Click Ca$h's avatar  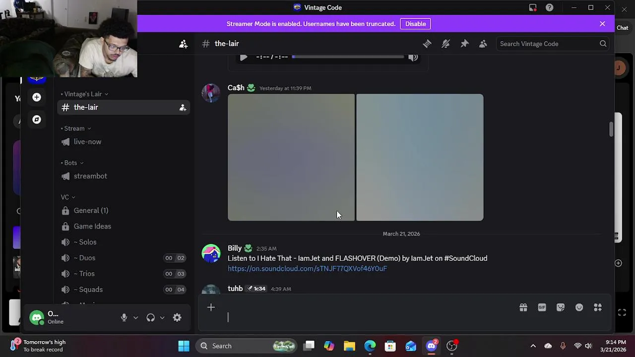click(211, 93)
